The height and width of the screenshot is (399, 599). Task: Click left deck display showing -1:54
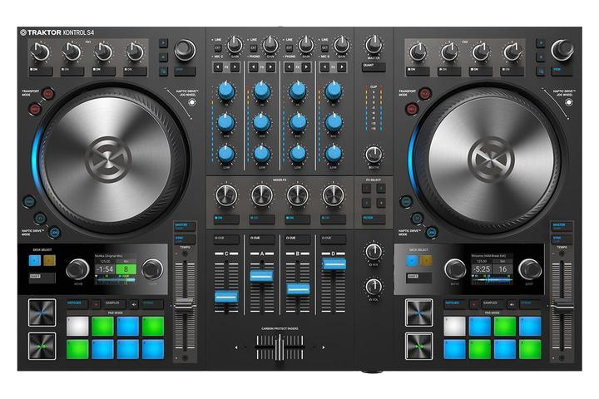[116, 269]
